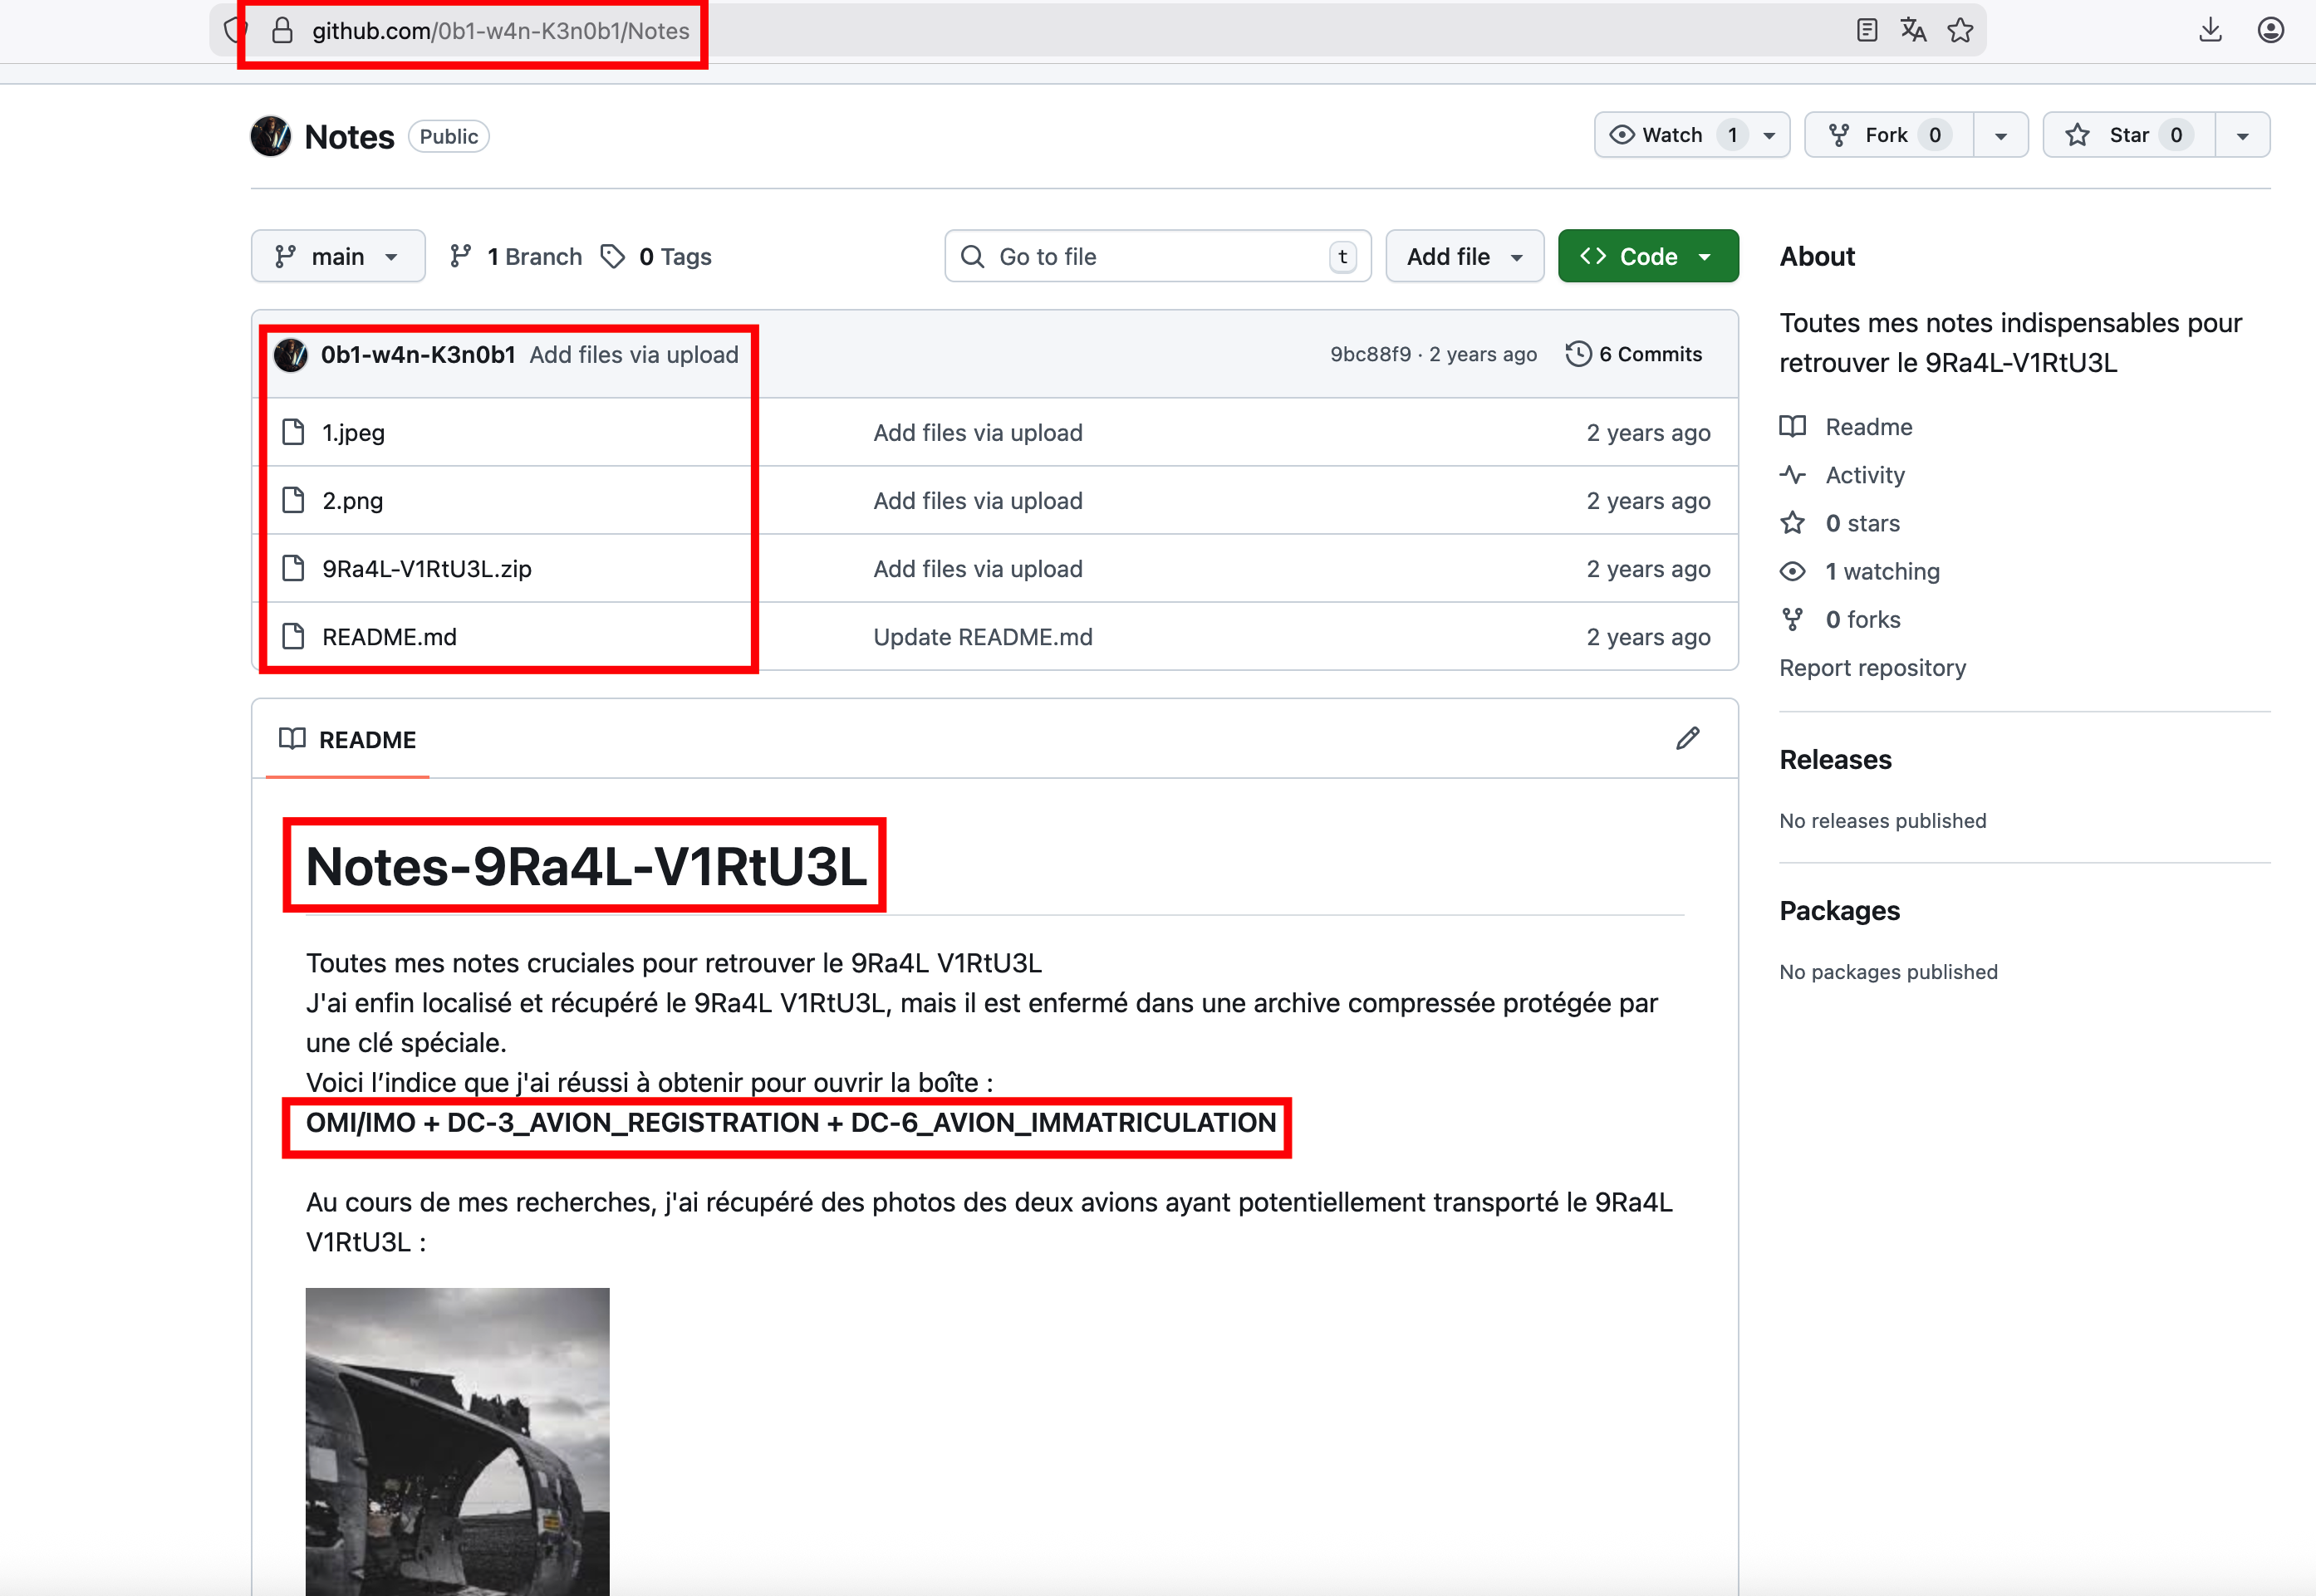This screenshot has width=2316, height=1596.
Task: Click the Report repository link
Action: 1872,667
